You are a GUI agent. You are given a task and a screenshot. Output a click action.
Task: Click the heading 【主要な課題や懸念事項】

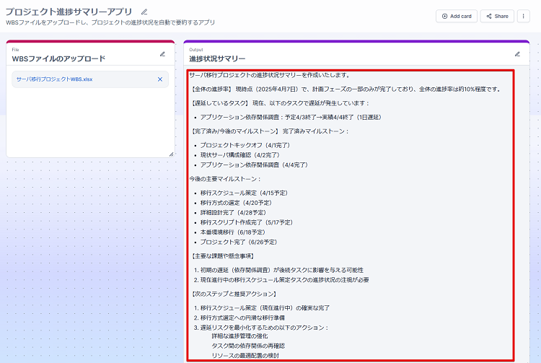(x=223, y=256)
